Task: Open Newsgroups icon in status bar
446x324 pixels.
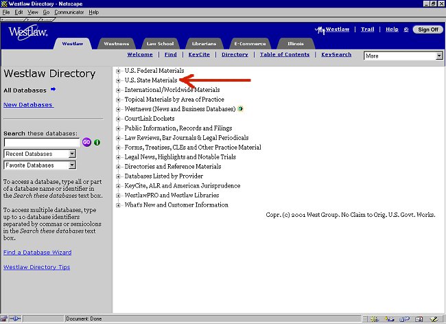Action: click(404, 319)
